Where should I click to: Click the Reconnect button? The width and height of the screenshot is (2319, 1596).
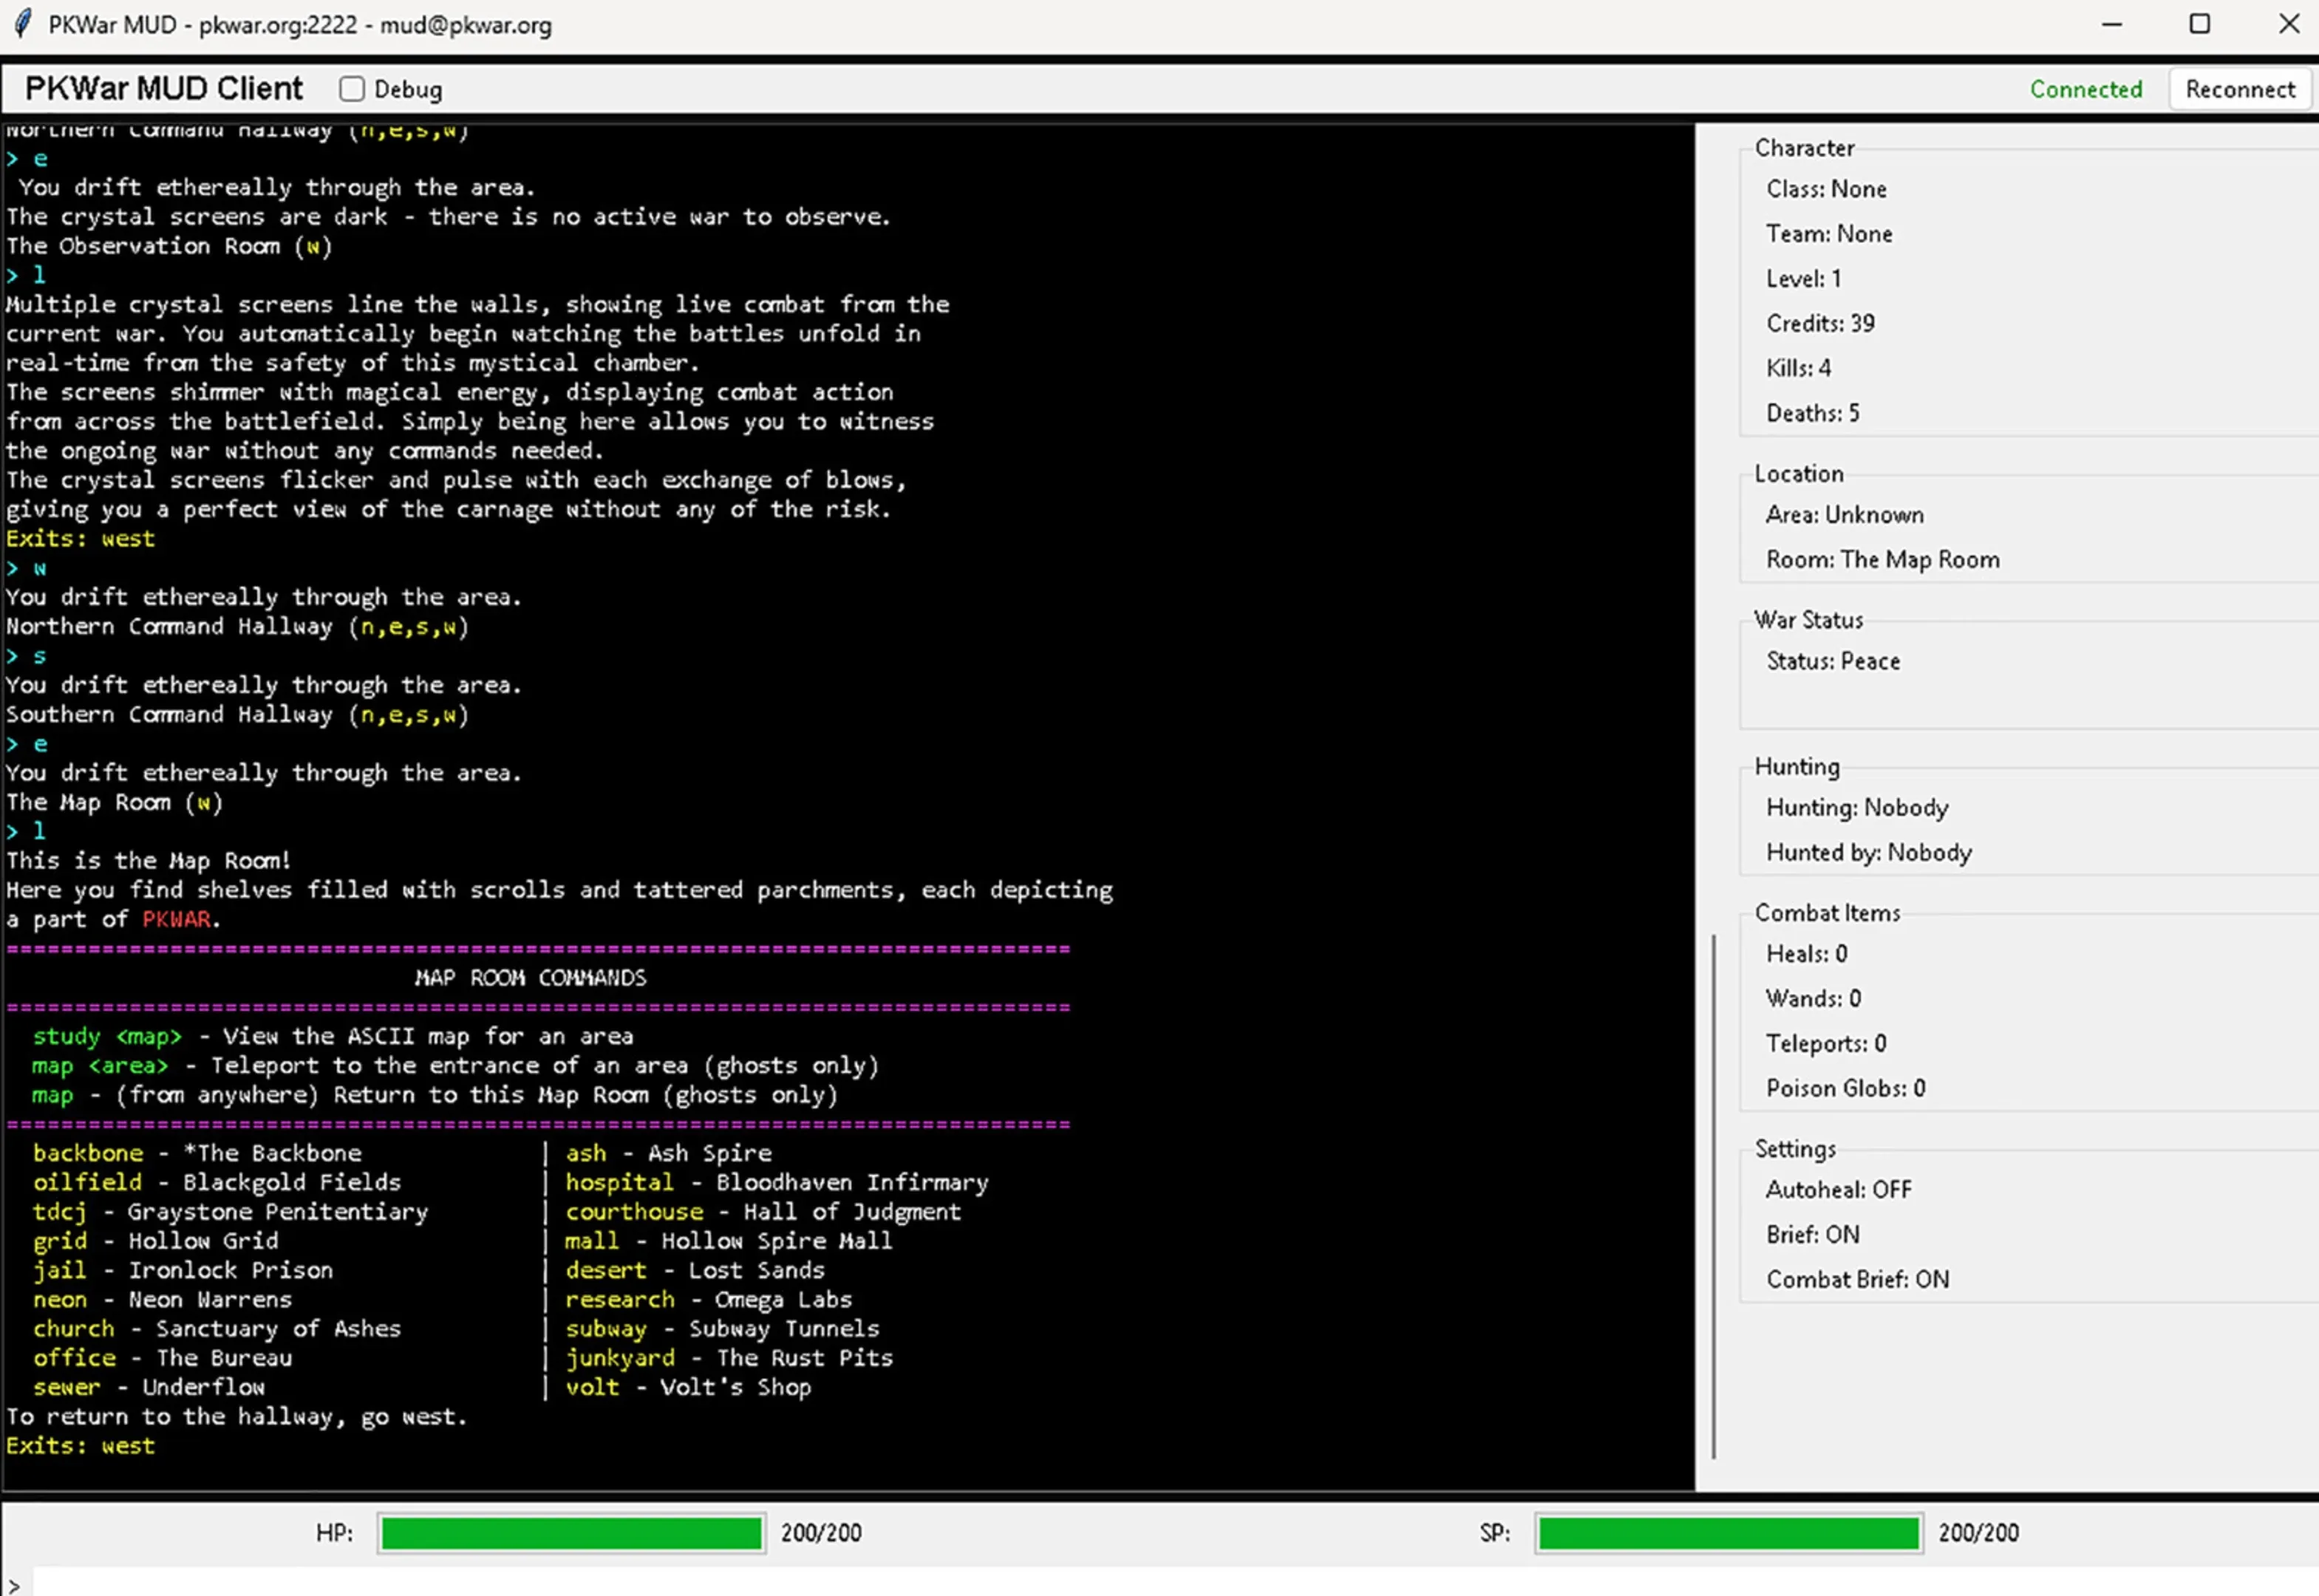(2239, 89)
